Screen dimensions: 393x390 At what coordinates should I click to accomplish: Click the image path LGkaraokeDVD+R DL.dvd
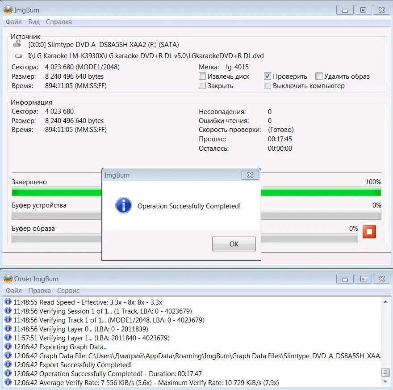[x=146, y=56]
